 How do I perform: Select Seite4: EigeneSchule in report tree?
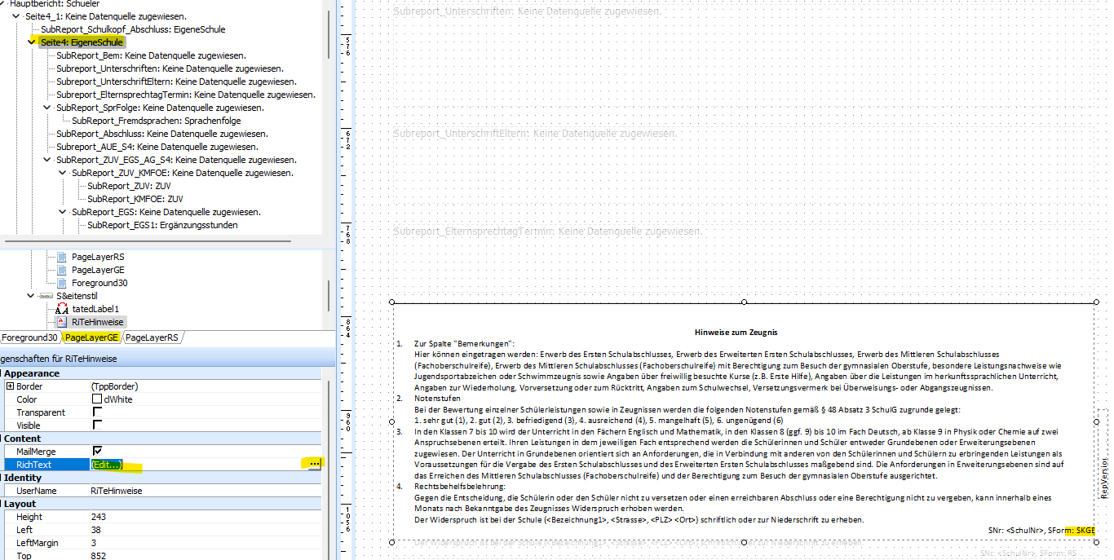(82, 42)
